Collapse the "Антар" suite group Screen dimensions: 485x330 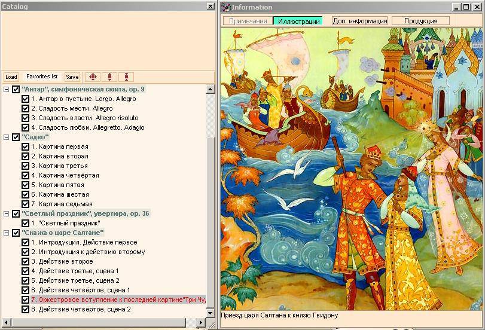[6, 90]
